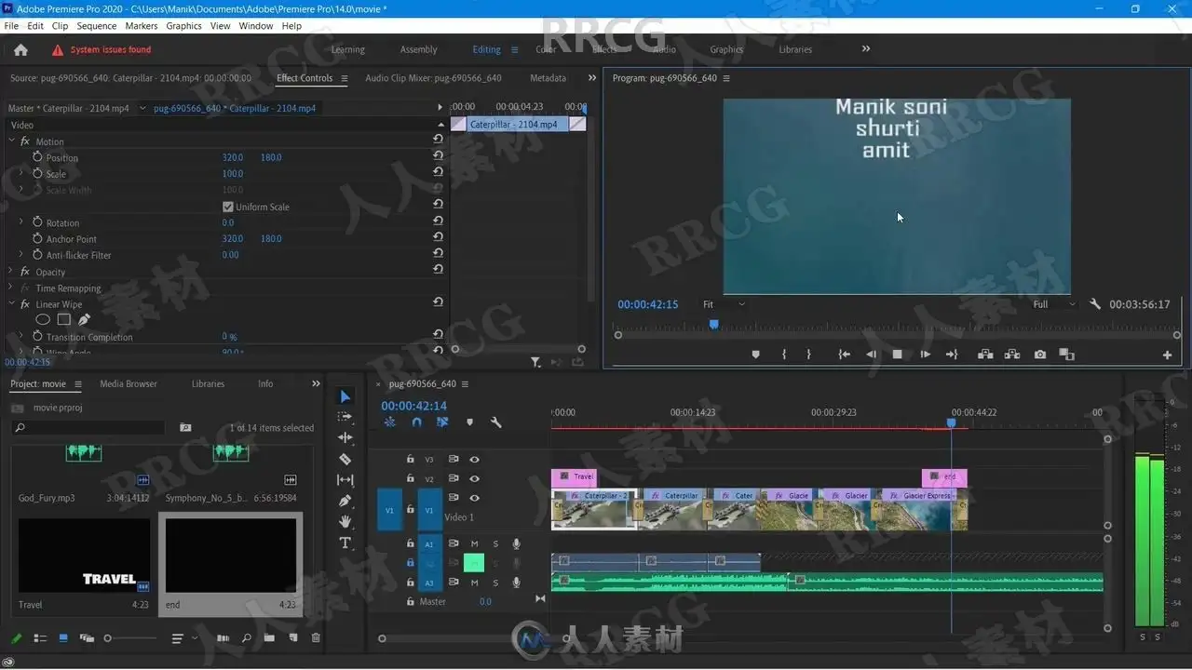Viewport: 1192px width, 670px height.
Task: Click Step Forward One Frame button
Action: (x=925, y=355)
